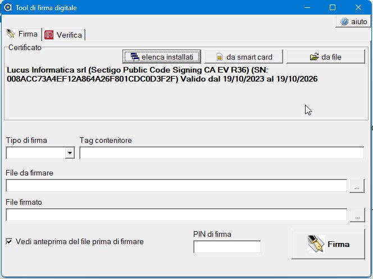Image resolution: width=373 pixels, height=279 pixels.
Task: Click the app icon in the title bar
Action: coord(8,8)
